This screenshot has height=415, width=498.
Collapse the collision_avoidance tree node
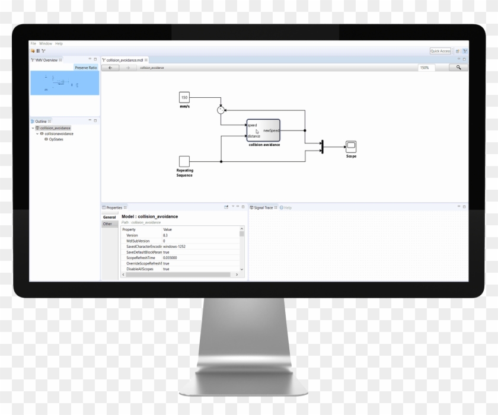[x=33, y=128]
